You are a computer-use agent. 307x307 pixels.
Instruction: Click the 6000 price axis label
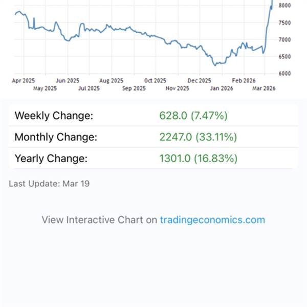tap(285, 73)
